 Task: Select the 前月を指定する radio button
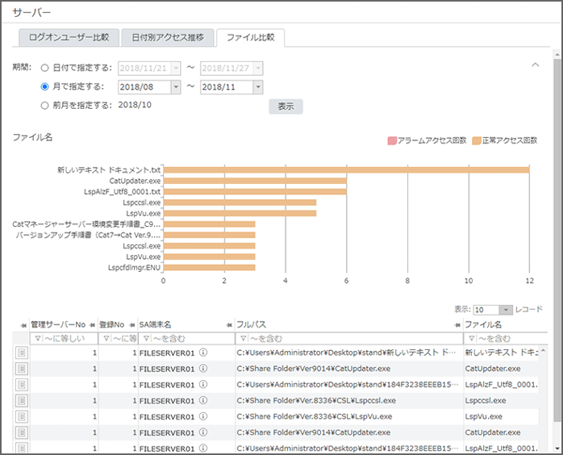tap(44, 106)
